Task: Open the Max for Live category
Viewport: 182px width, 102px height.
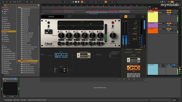Action: (7, 29)
